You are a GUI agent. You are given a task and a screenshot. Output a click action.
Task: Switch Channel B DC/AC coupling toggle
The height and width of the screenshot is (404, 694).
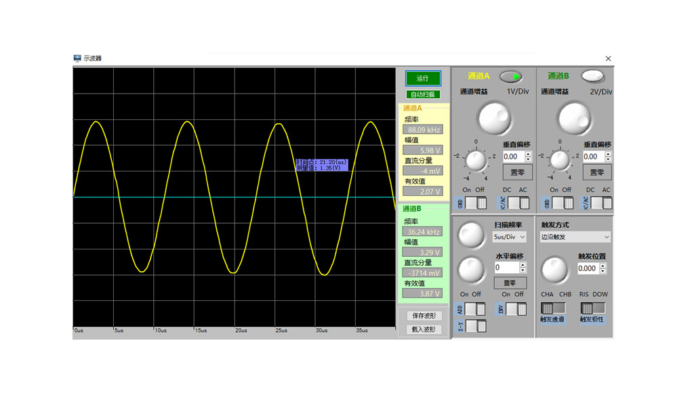pyautogui.click(x=601, y=203)
